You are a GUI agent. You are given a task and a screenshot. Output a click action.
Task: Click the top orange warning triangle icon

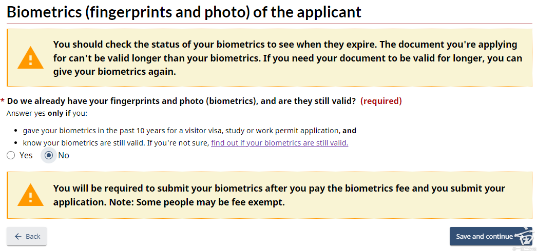pos(30,59)
